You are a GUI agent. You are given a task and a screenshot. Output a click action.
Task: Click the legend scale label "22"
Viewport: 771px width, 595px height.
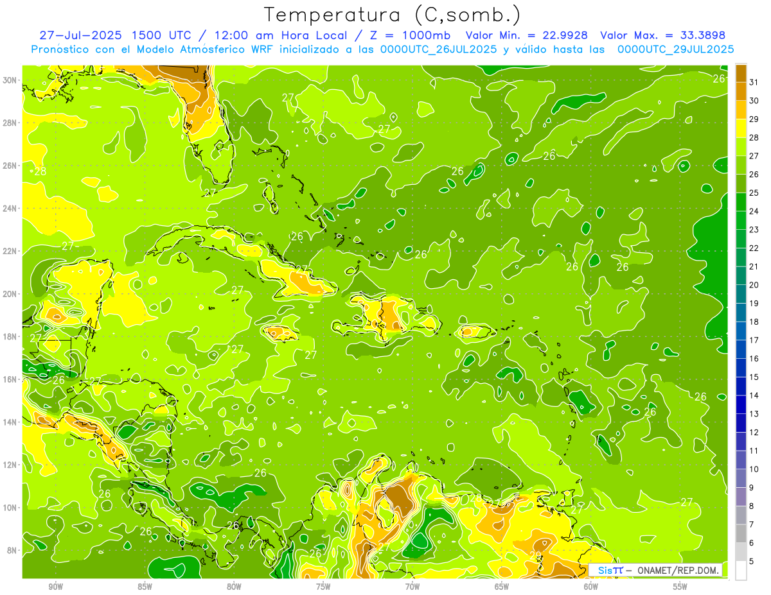754,248
